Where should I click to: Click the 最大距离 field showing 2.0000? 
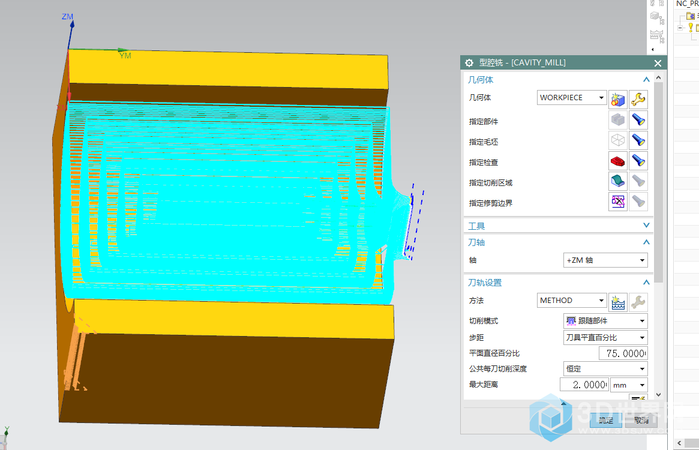pos(584,385)
